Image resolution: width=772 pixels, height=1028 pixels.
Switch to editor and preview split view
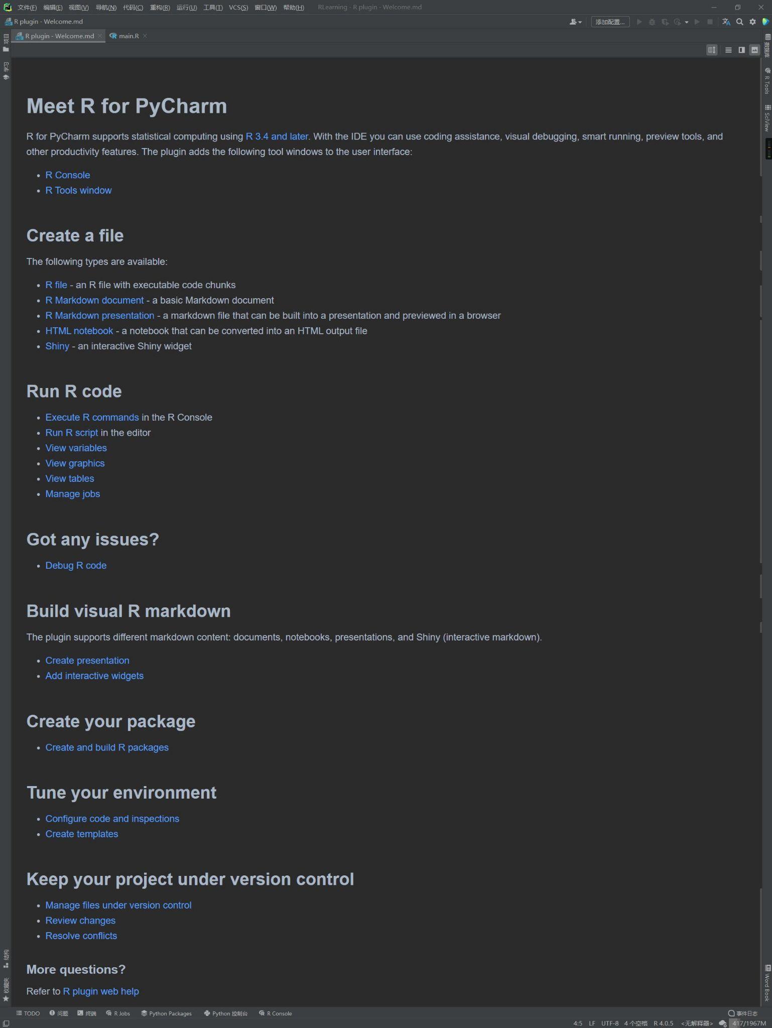tap(741, 50)
